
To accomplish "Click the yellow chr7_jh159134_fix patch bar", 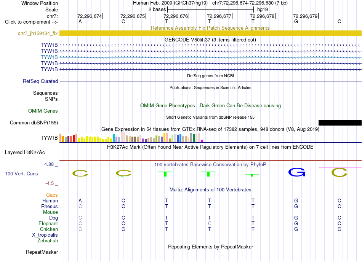I will tap(210, 33).
